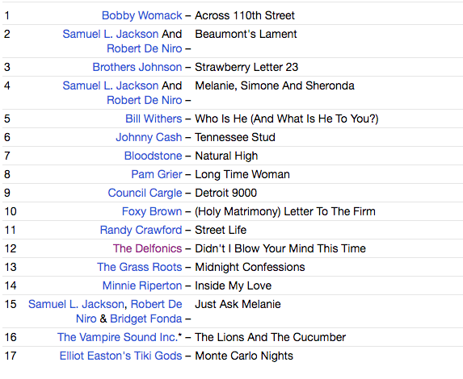Open the Randy Crawford link
The image size is (463, 379).
[x=141, y=230]
